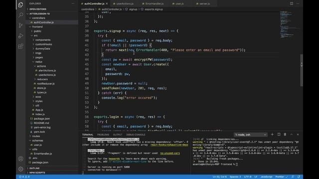Expand the OPEN EDITORS section
This screenshot has height=179, width=319.
pyautogui.click(x=38, y=9)
